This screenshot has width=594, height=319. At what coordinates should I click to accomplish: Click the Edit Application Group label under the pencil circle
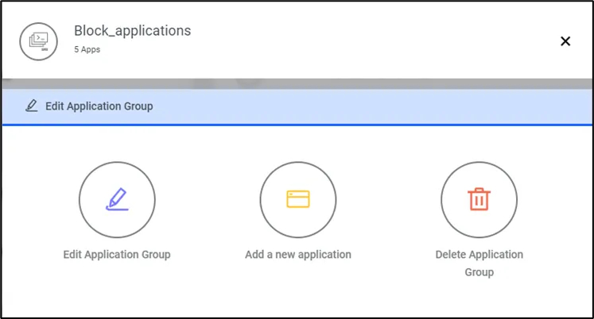[x=117, y=255]
